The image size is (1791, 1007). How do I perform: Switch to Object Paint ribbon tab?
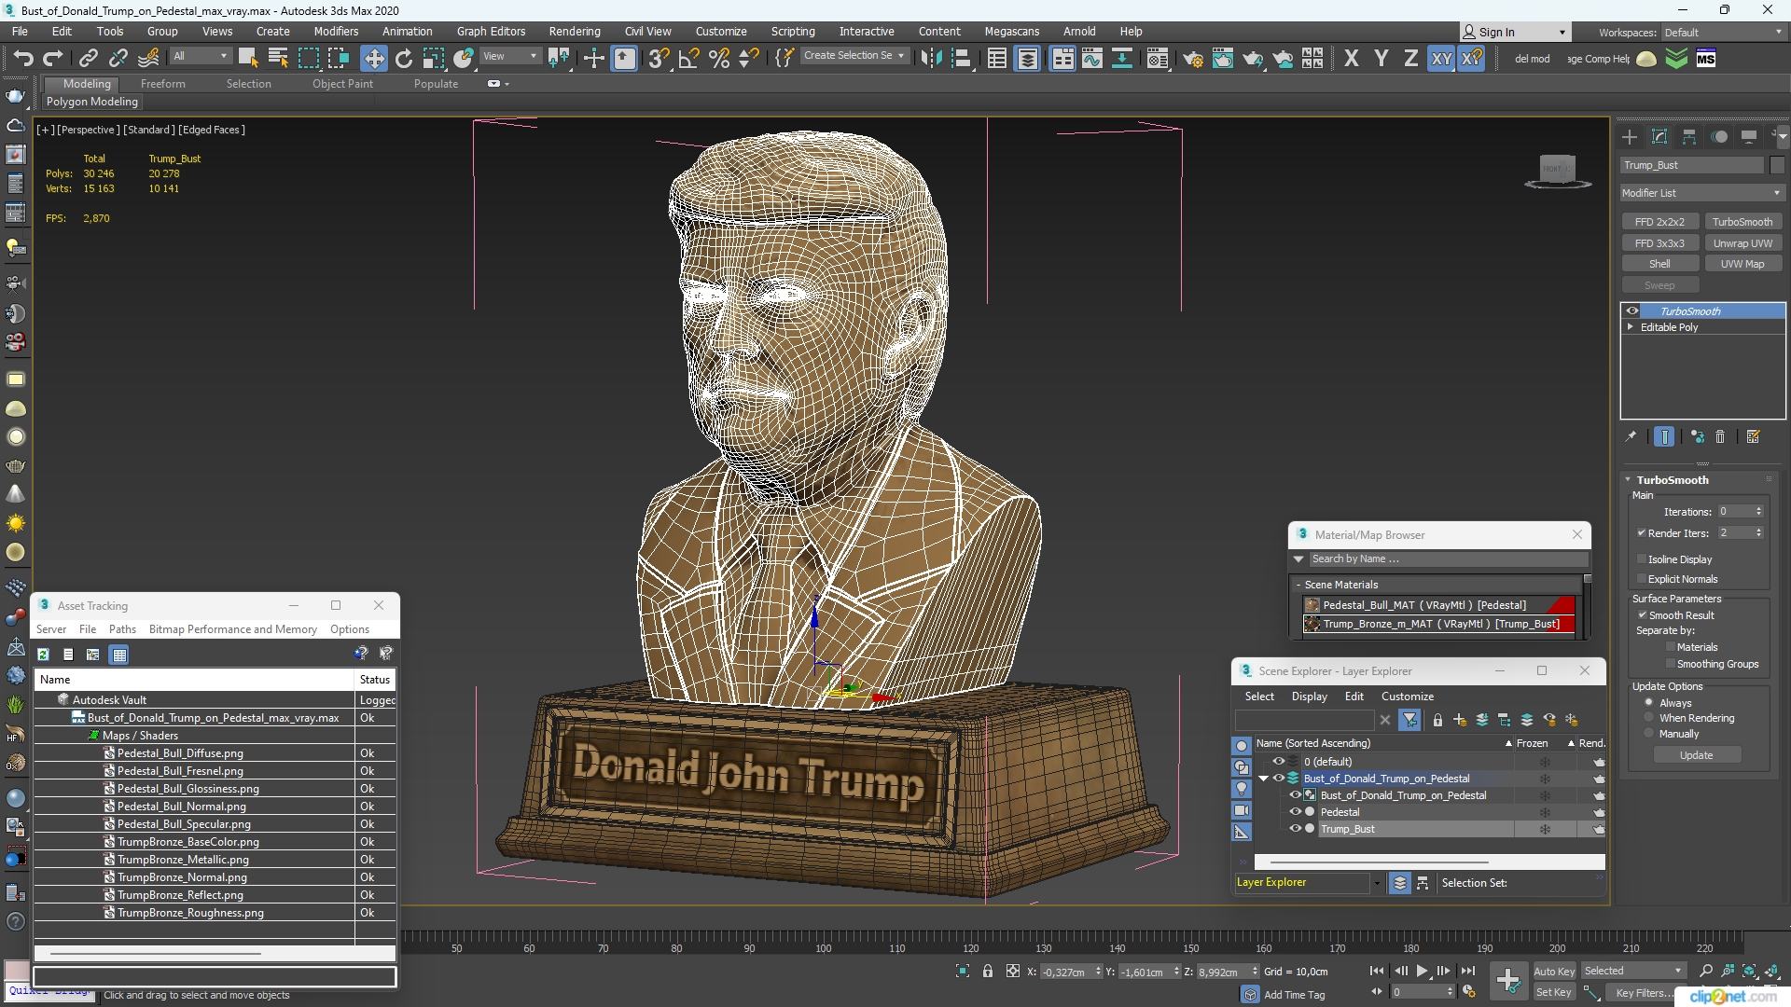tap(342, 84)
